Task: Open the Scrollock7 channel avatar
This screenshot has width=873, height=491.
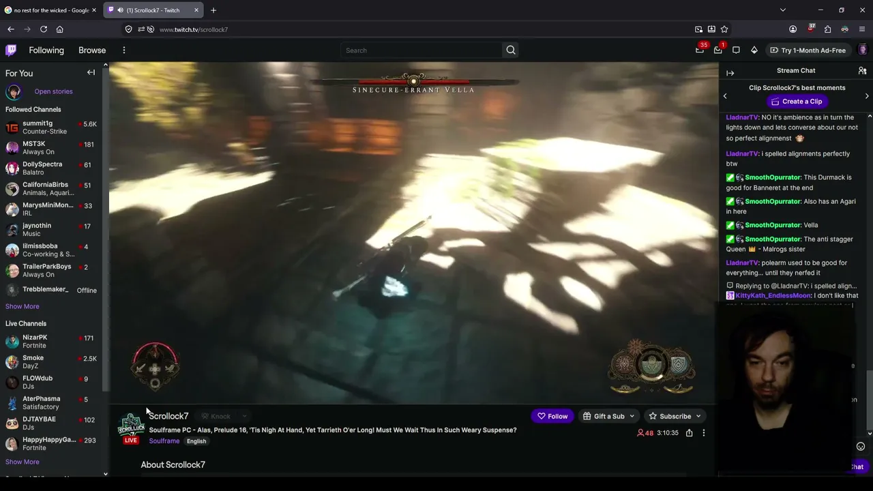Action: 131,426
